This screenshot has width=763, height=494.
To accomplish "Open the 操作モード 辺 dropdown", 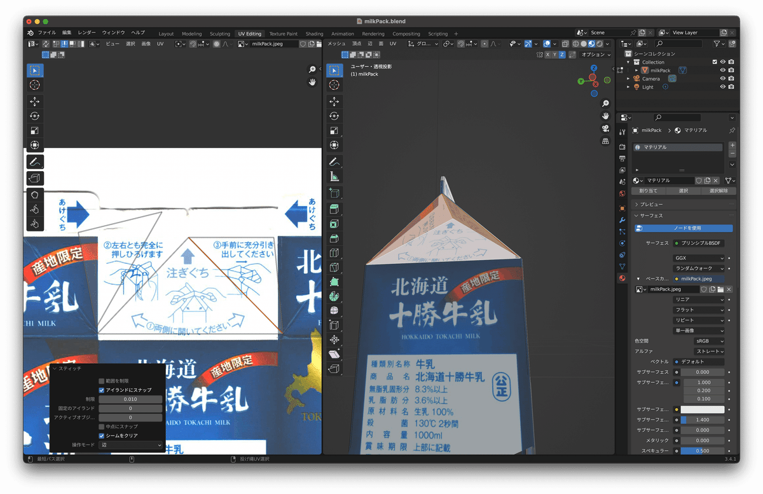I will (132, 445).
